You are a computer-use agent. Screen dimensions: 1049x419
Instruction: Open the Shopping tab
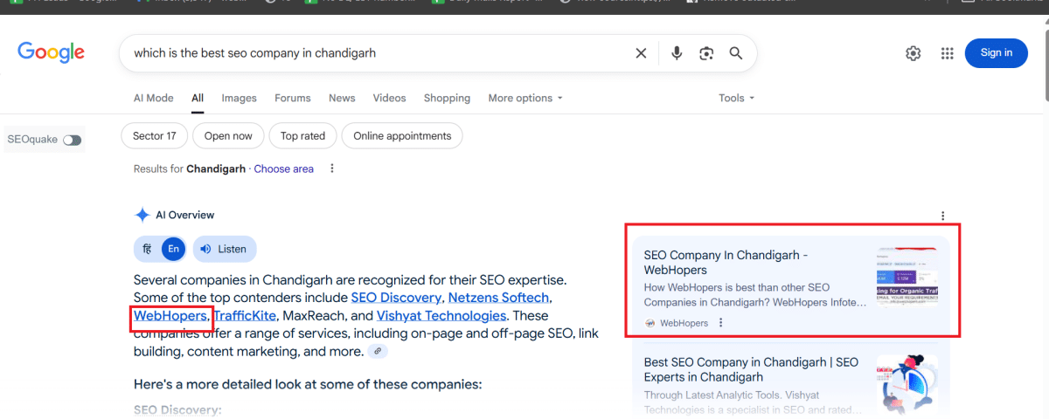pos(447,98)
